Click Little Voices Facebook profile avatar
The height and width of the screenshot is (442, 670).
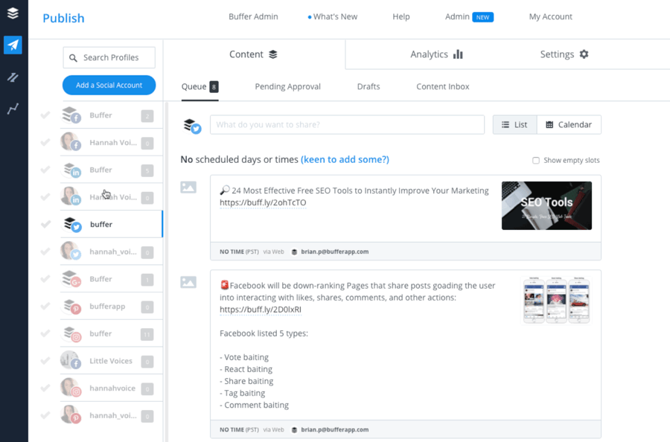(x=71, y=361)
